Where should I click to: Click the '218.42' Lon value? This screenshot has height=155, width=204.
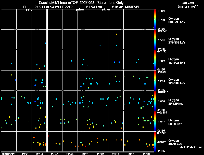(x=117, y=7)
